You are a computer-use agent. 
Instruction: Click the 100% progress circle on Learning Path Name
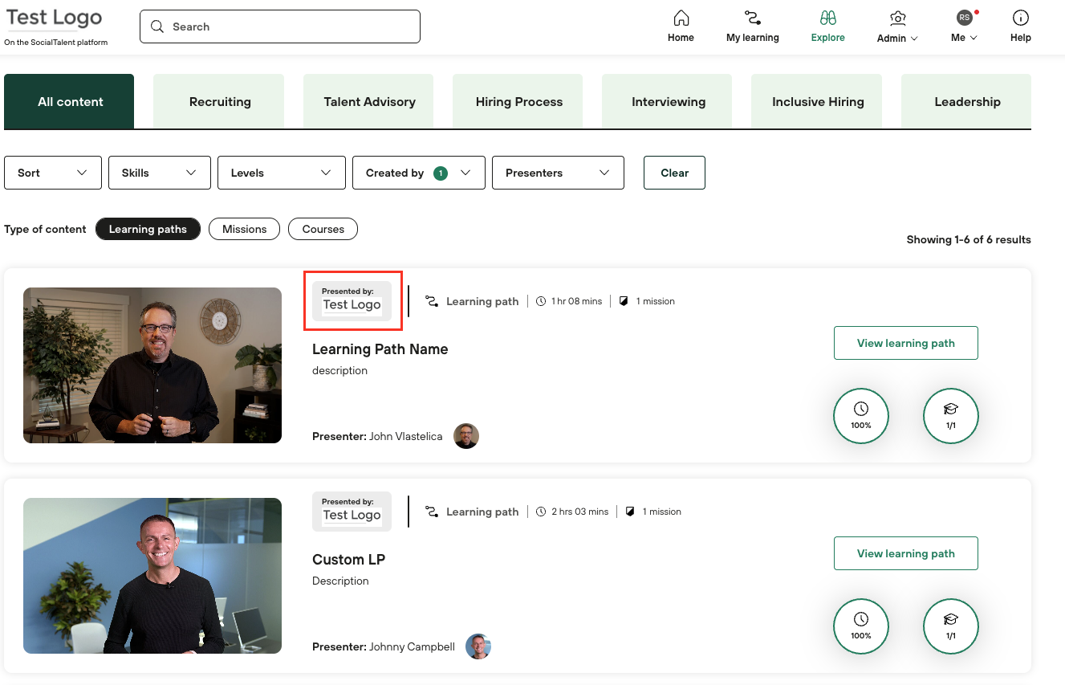click(x=860, y=416)
